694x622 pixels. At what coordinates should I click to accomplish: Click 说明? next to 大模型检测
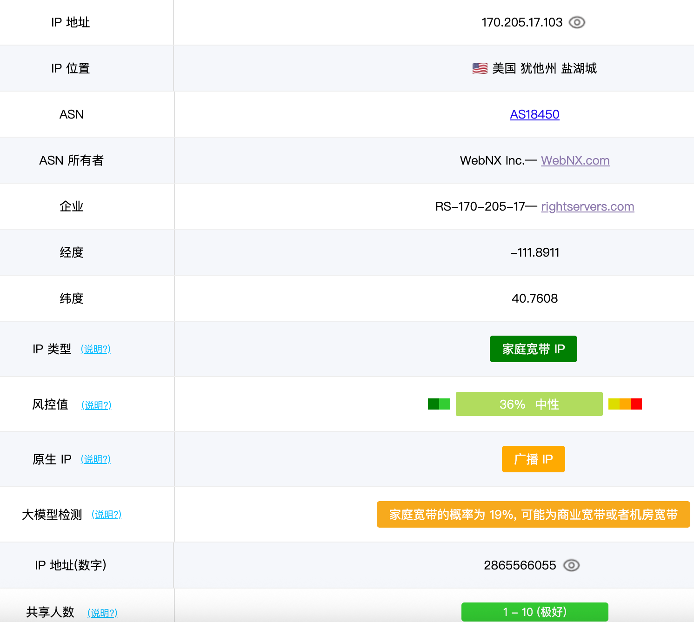(x=106, y=515)
